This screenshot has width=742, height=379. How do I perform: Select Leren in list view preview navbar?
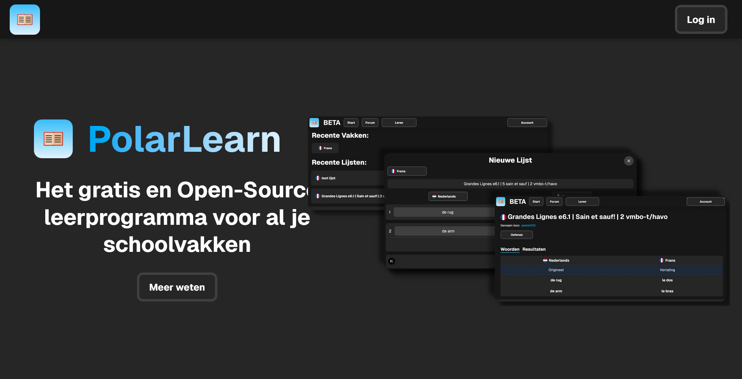click(582, 201)
